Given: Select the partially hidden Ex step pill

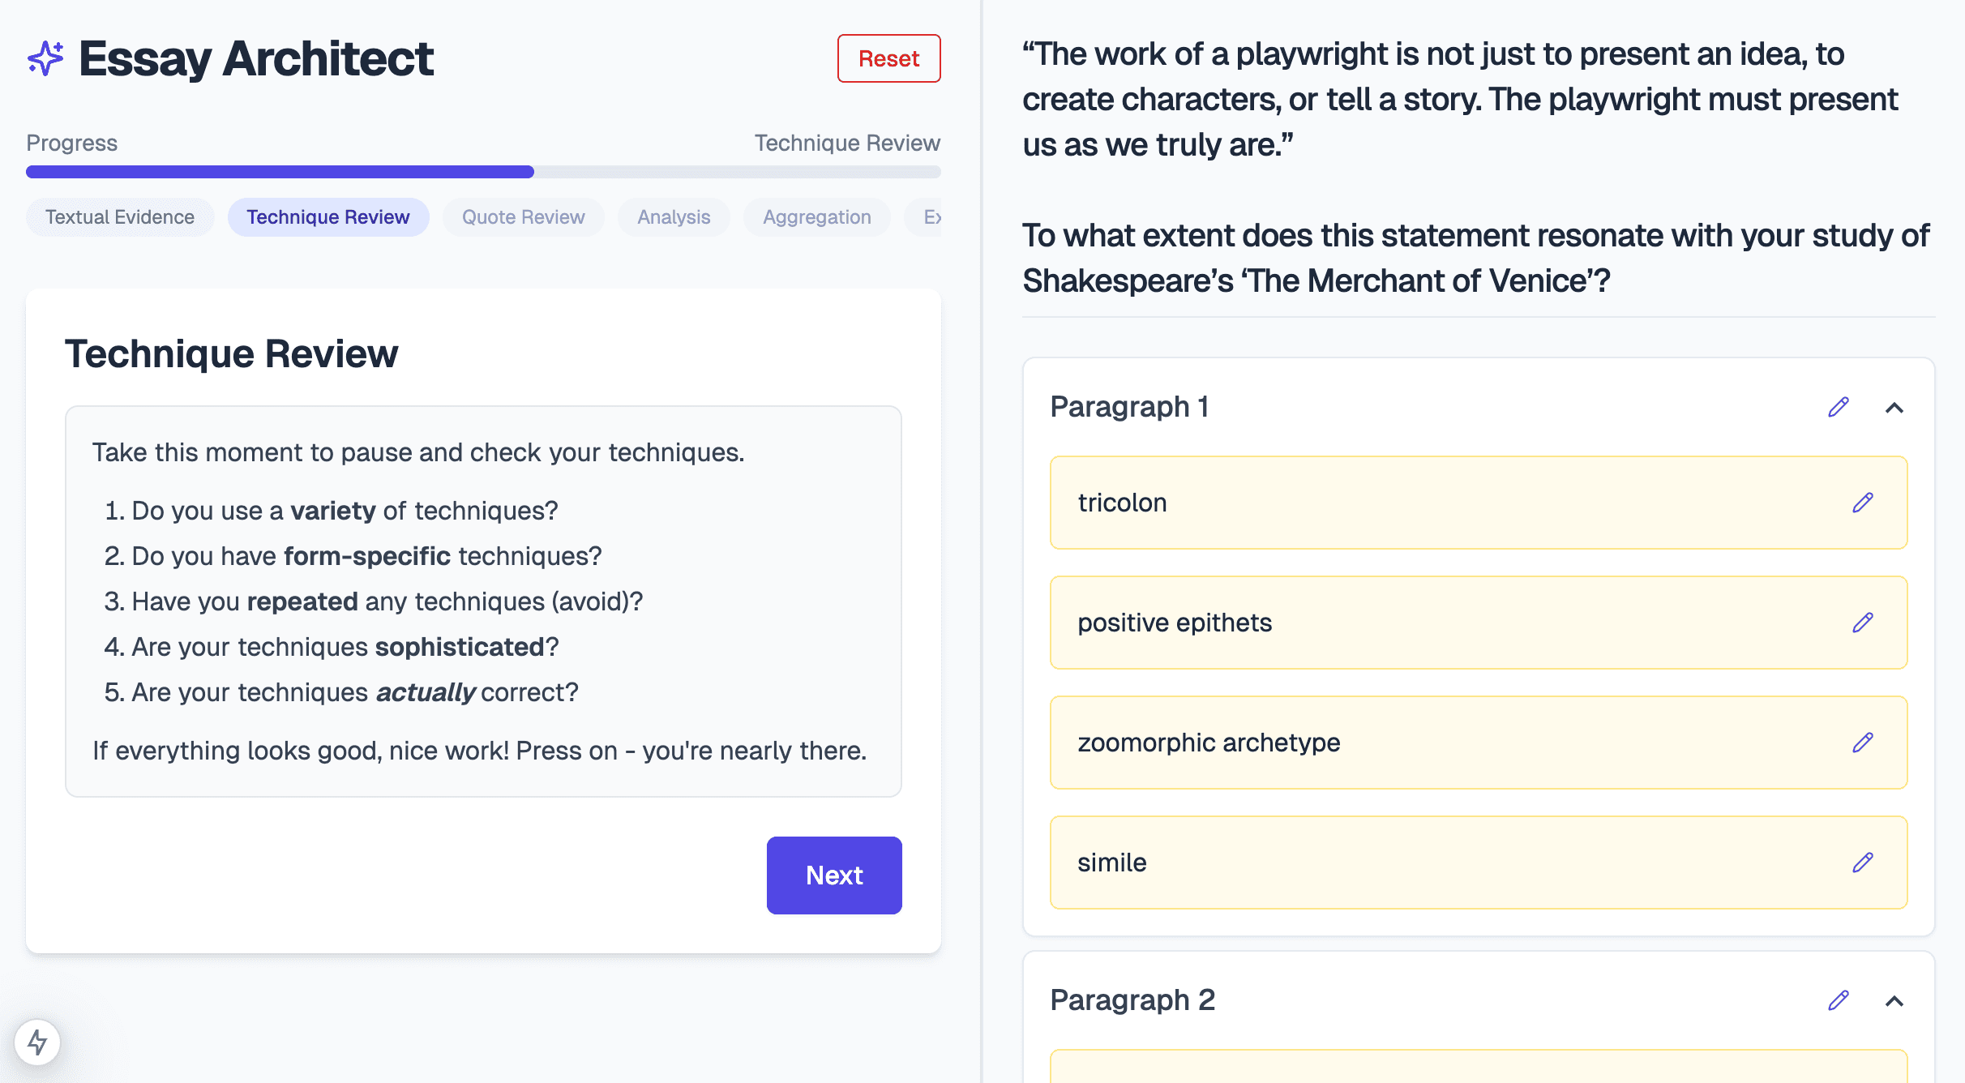Looking at the screenshot, I should pyautogui.click(x=924, y=217).
